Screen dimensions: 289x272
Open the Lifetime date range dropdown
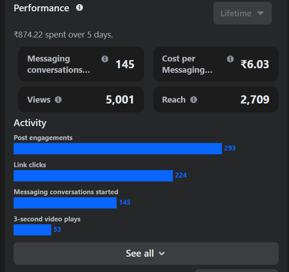click(x=242, y=13)
